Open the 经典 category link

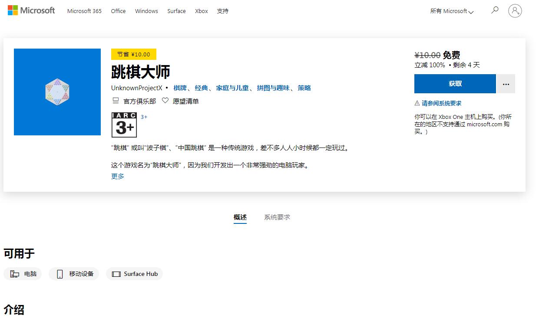(x=201, y=88)
